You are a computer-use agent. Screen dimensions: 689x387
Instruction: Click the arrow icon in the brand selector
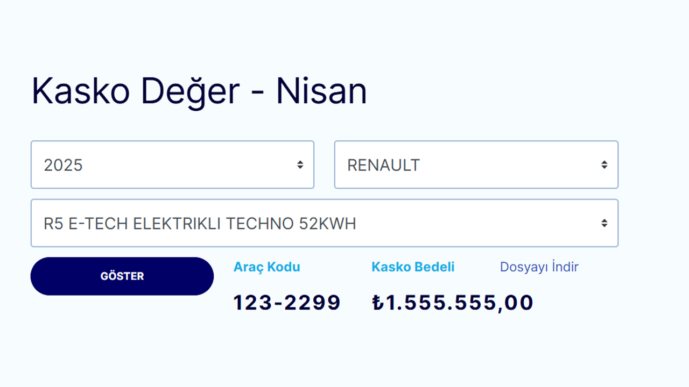[604, 165]
